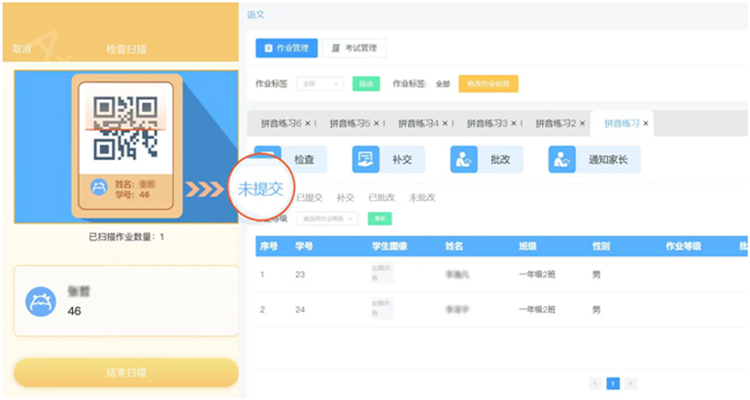The image size is (750, 400).
Task: Open the 考试管理 section
Action: coord(354,48)
